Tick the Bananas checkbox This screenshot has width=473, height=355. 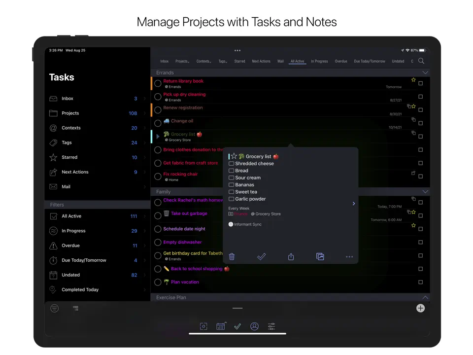[231, 185]
